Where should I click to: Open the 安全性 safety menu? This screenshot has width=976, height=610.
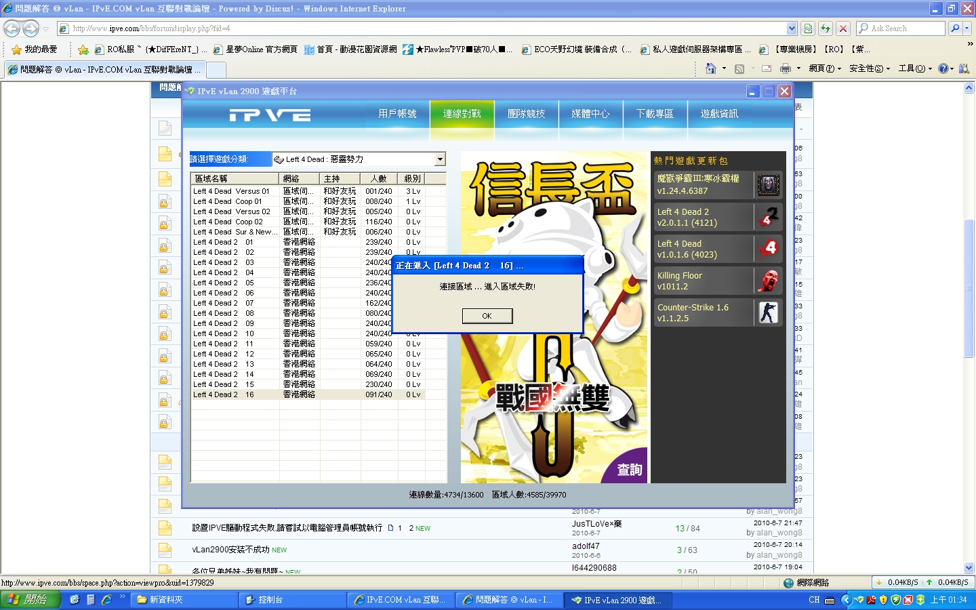point(869,68)
